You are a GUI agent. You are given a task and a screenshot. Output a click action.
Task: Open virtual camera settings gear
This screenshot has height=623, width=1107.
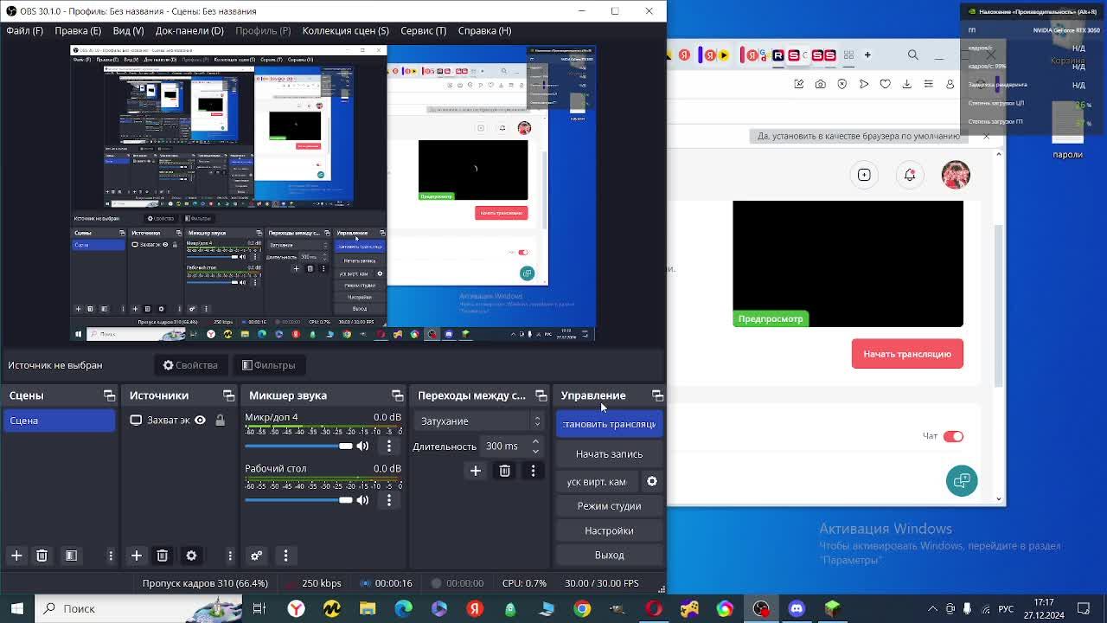point(652,481)
